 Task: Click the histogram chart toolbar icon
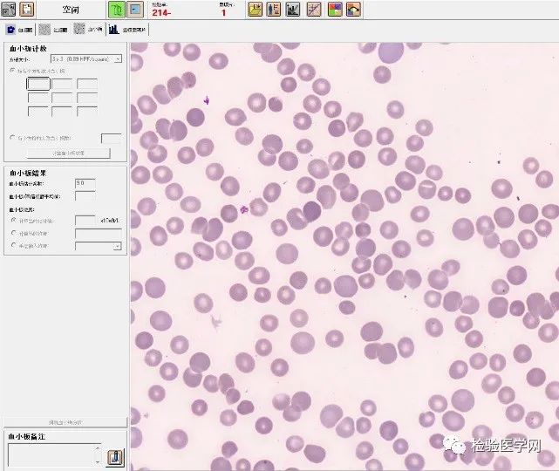pyautogui.click(x=294, y=10)
